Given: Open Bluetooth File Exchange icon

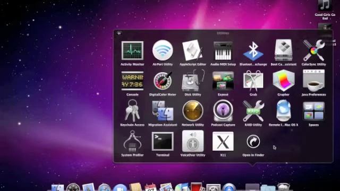Looking at the screenshot, I should [253, 51].
